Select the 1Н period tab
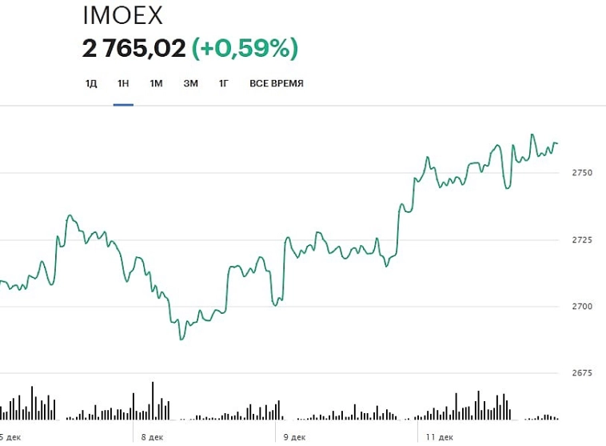The height and width of the screenshot is (446, 606). tap(123, 83)
